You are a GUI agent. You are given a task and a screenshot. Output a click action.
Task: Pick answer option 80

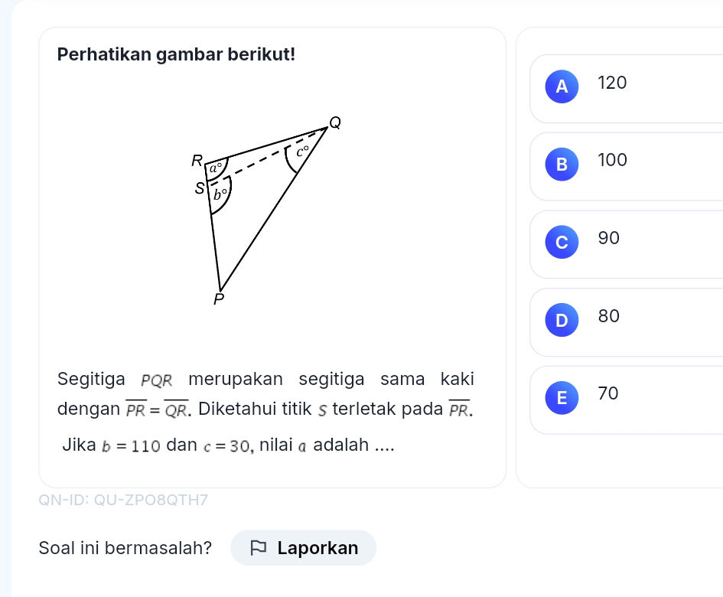[x=609, y=315]
